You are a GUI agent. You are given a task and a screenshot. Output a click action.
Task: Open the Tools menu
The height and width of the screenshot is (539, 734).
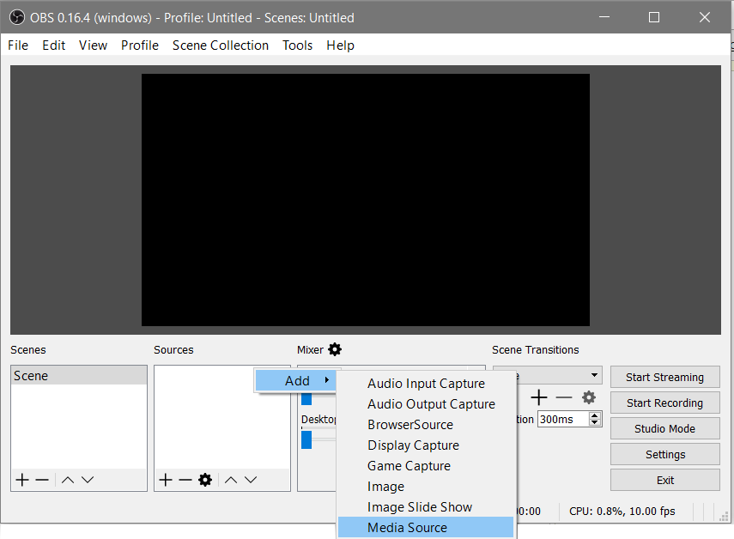(297, 45)
